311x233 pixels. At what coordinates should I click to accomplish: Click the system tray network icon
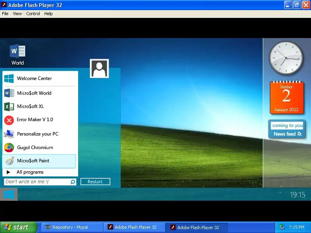coord(282,227)
